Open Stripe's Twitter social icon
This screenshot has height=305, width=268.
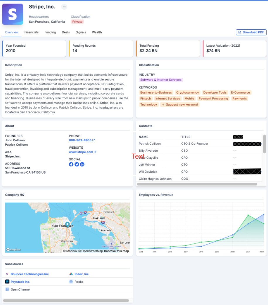pos(77,164)
